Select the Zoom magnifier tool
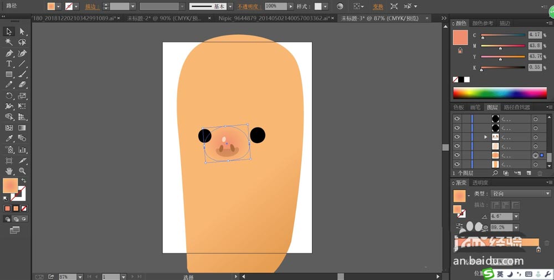 pyautogui.click(x=22, y=171)
